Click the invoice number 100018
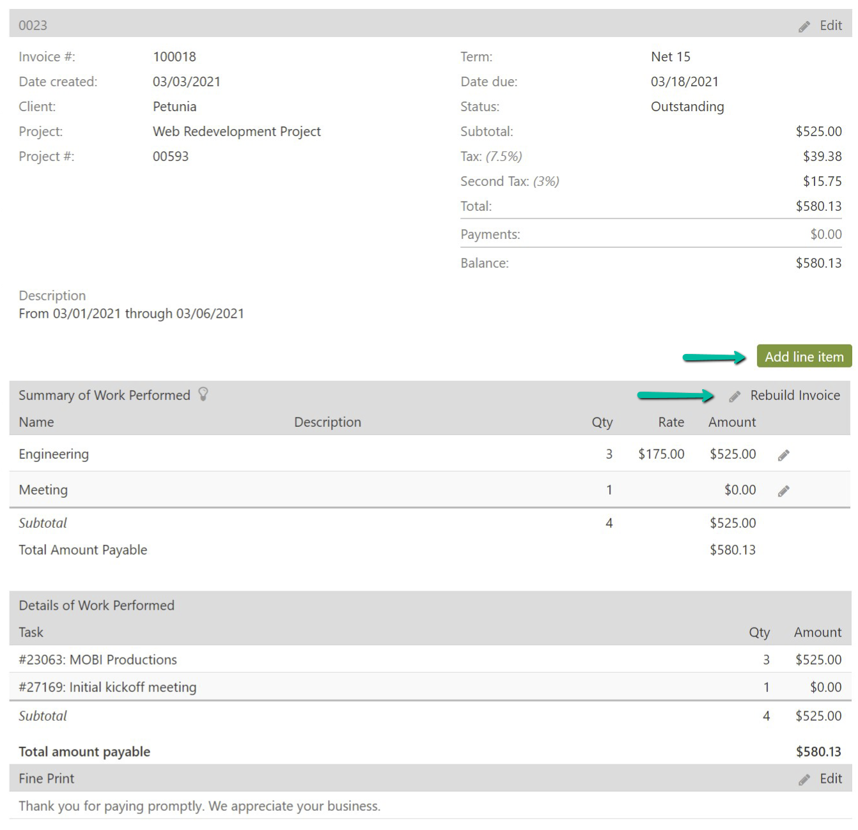 coord(175,56)
